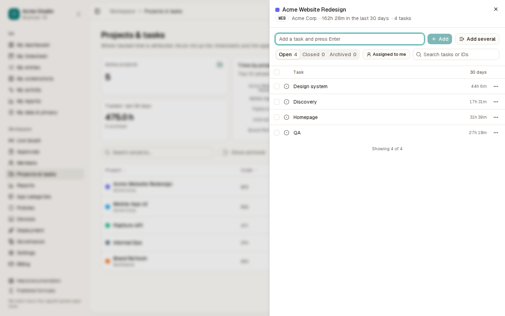Open the QA more options menu

(496, 133)
